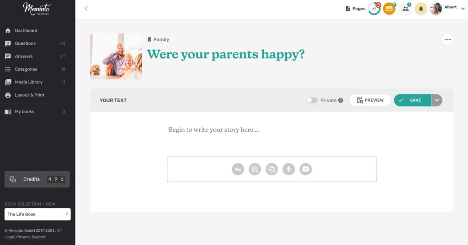
Task: Expand the Save options arrow
Action: point(436,100)
